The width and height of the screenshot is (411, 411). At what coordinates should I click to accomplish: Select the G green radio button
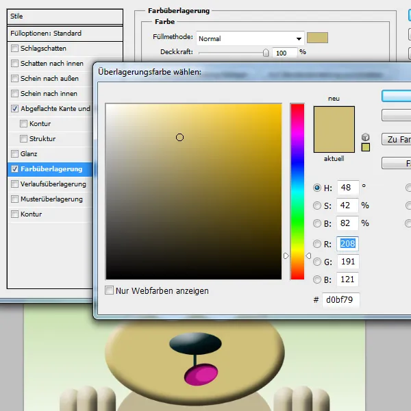coord(317,262)
